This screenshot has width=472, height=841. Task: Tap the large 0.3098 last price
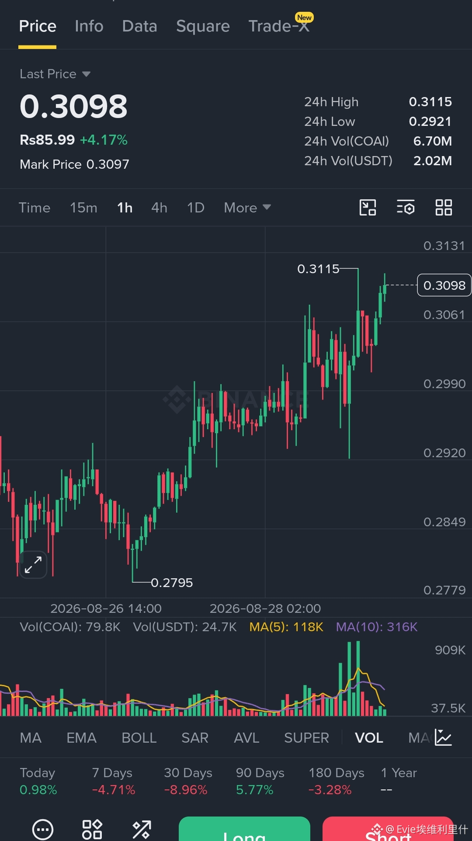[x=73, y=107]
